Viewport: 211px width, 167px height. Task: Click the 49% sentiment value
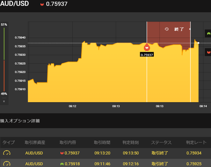pos(4,94)
